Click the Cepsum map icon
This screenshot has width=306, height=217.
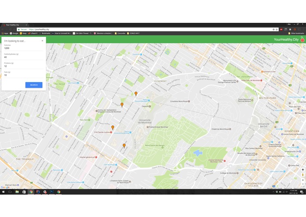click(150, 106)
